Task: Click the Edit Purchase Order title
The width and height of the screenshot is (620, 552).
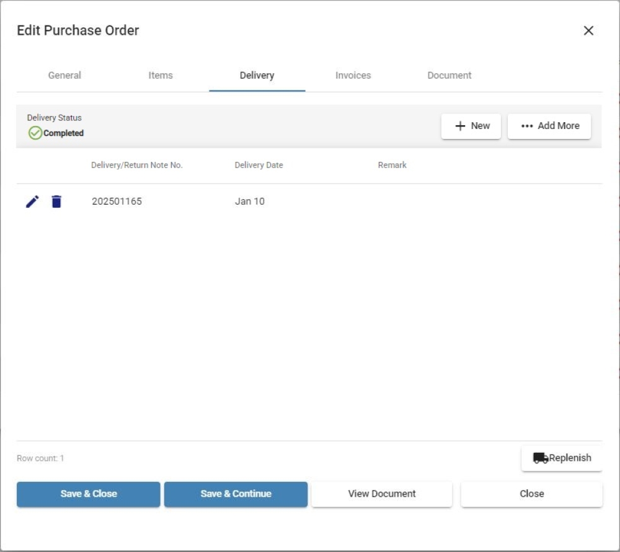Action: 78,30
